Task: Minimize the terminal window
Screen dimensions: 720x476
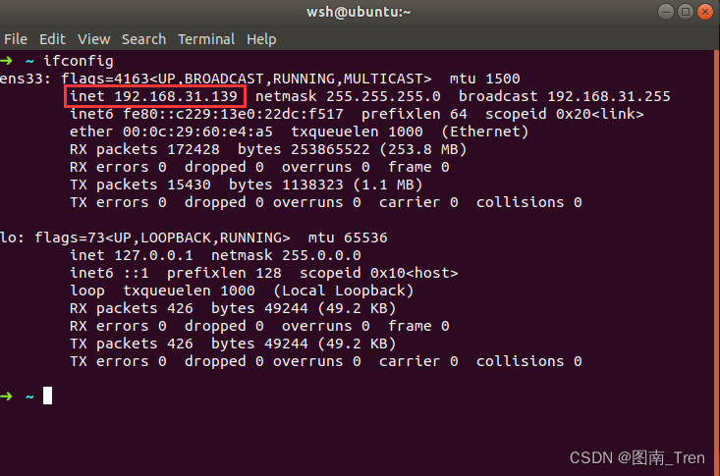Action: (x=665, y=12)
